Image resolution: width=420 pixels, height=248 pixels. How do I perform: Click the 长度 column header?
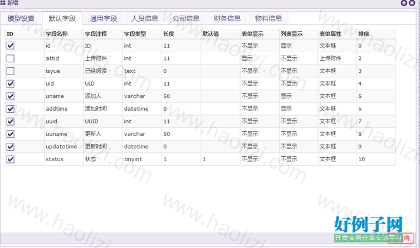pos(181,34)
